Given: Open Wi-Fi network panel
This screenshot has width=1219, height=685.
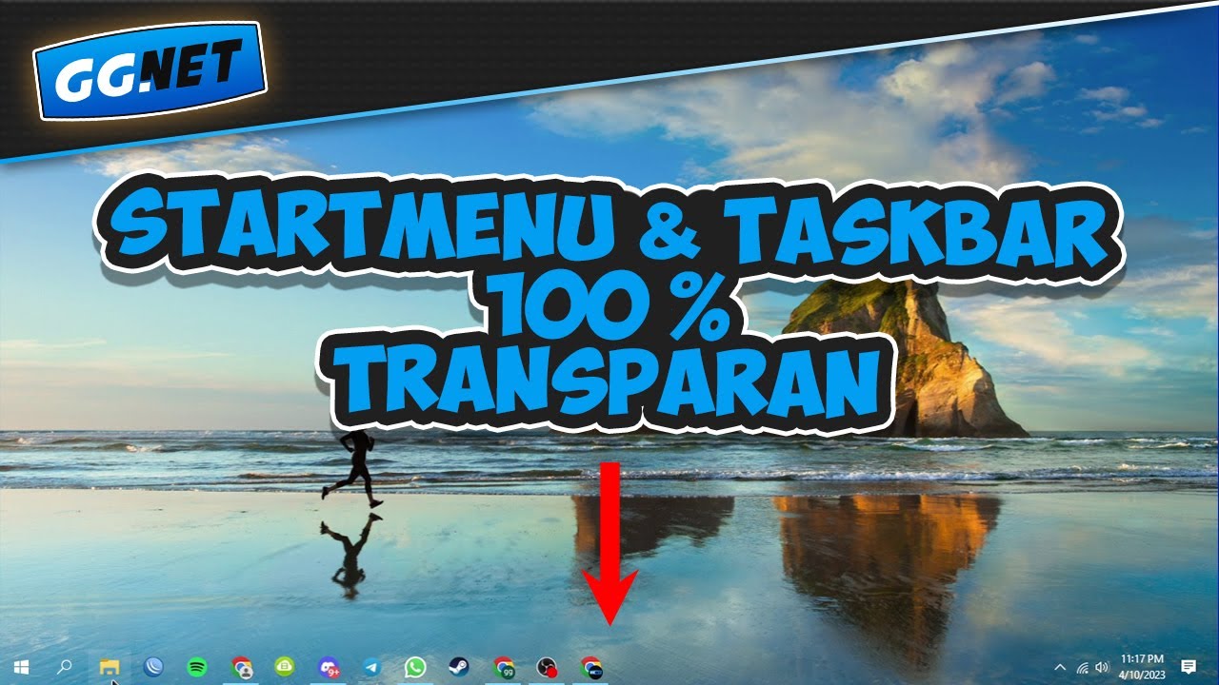Looking at the screenshot, I should point(1083,667).
